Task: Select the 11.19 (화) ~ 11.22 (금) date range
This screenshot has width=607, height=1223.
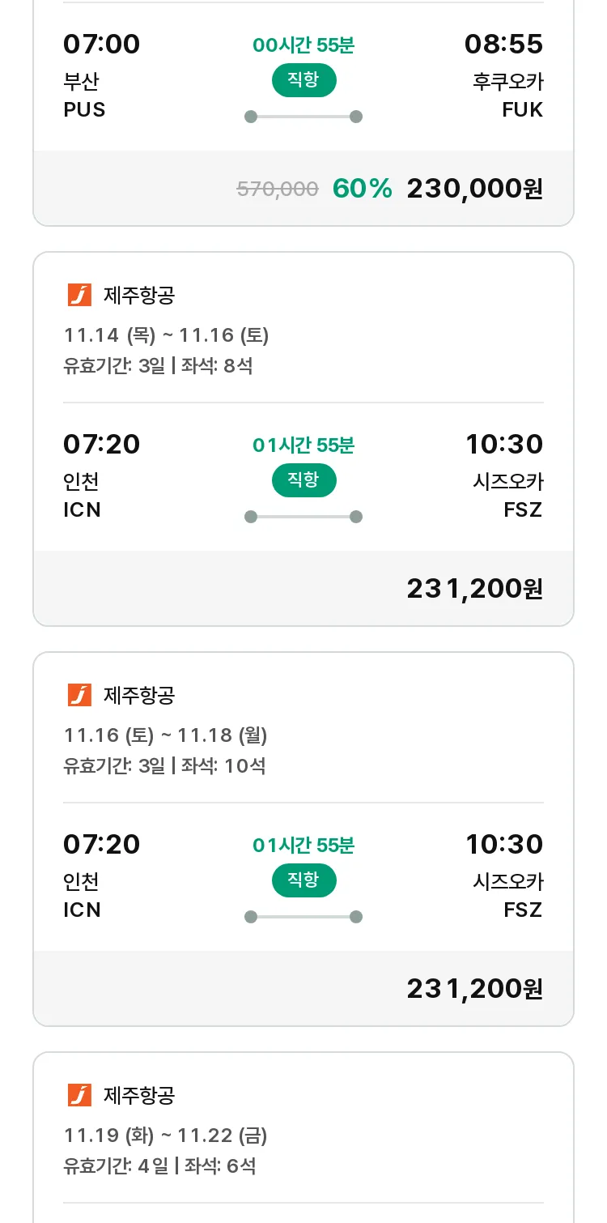Action: [165, 1136]
